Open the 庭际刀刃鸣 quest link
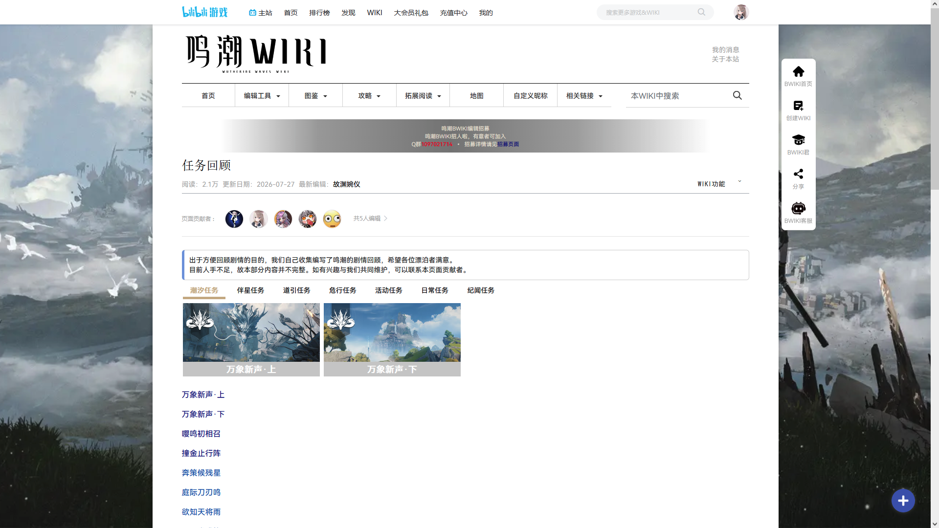The width and height of the screenshot is (939, 528). pyautogui.click(x=201, y=492)
